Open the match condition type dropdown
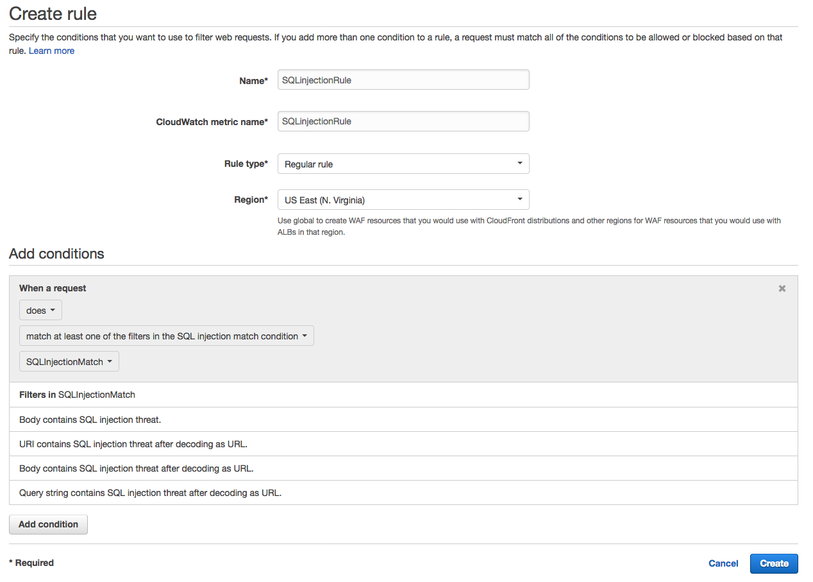 click(167, 336)
